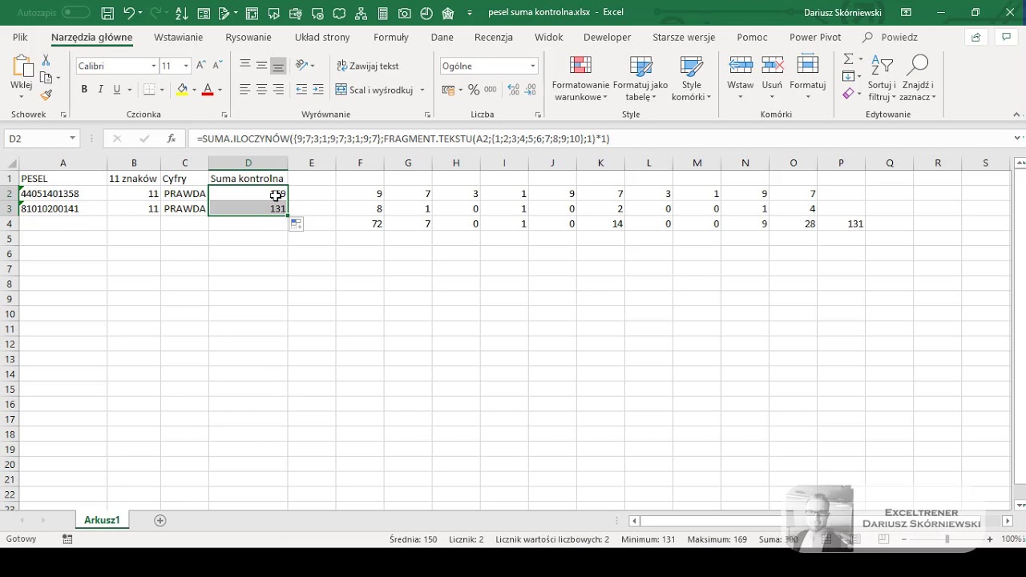Cut the selection with the scissors icon
Screen dimensions: 1026x577
[46, 61]
